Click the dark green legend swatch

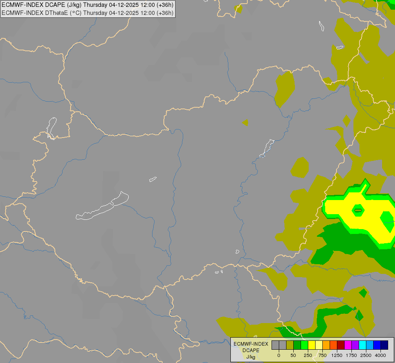[x=297, y=345]
